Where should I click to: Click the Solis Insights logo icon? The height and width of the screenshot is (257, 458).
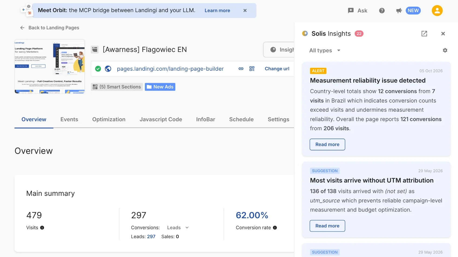[x=305, y=33]
